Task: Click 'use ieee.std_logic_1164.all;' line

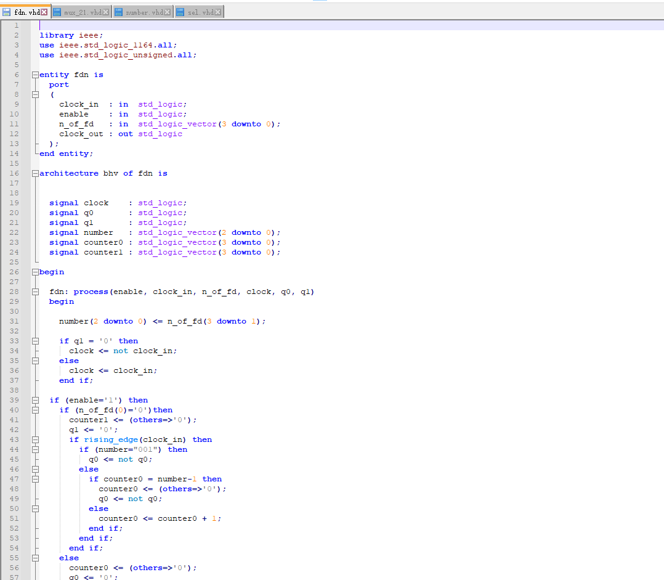Action: 108,45
